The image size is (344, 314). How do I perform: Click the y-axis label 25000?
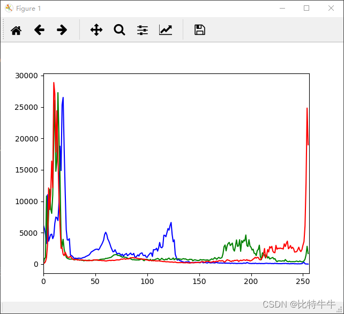pos(26,107)
